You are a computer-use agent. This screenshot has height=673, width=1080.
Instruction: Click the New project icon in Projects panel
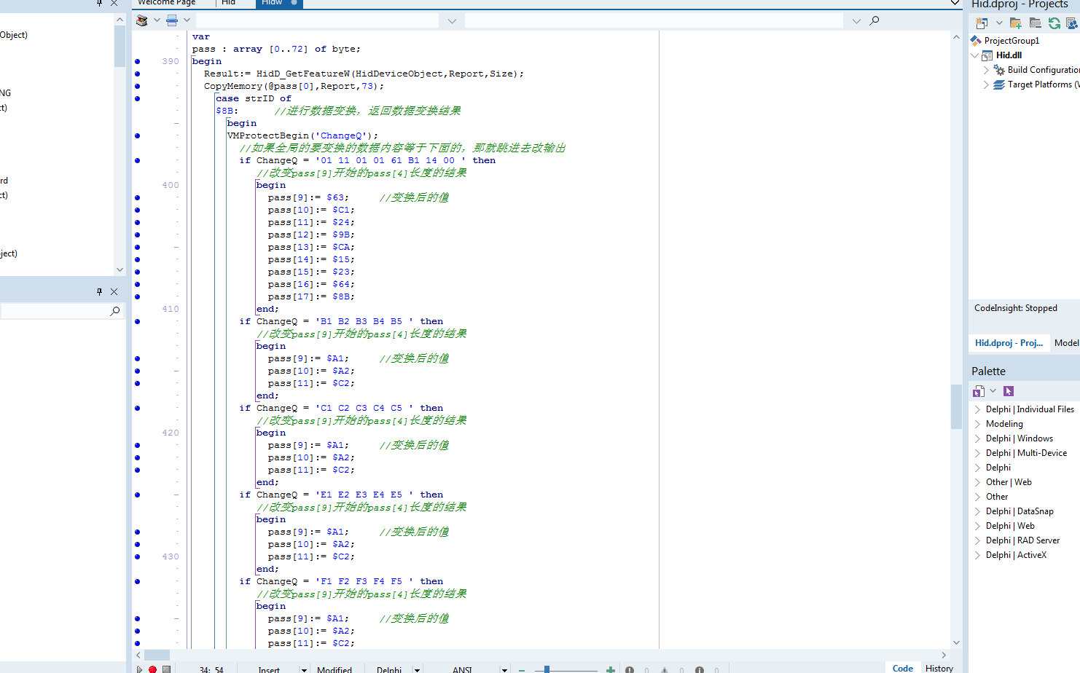coord(982,23)
